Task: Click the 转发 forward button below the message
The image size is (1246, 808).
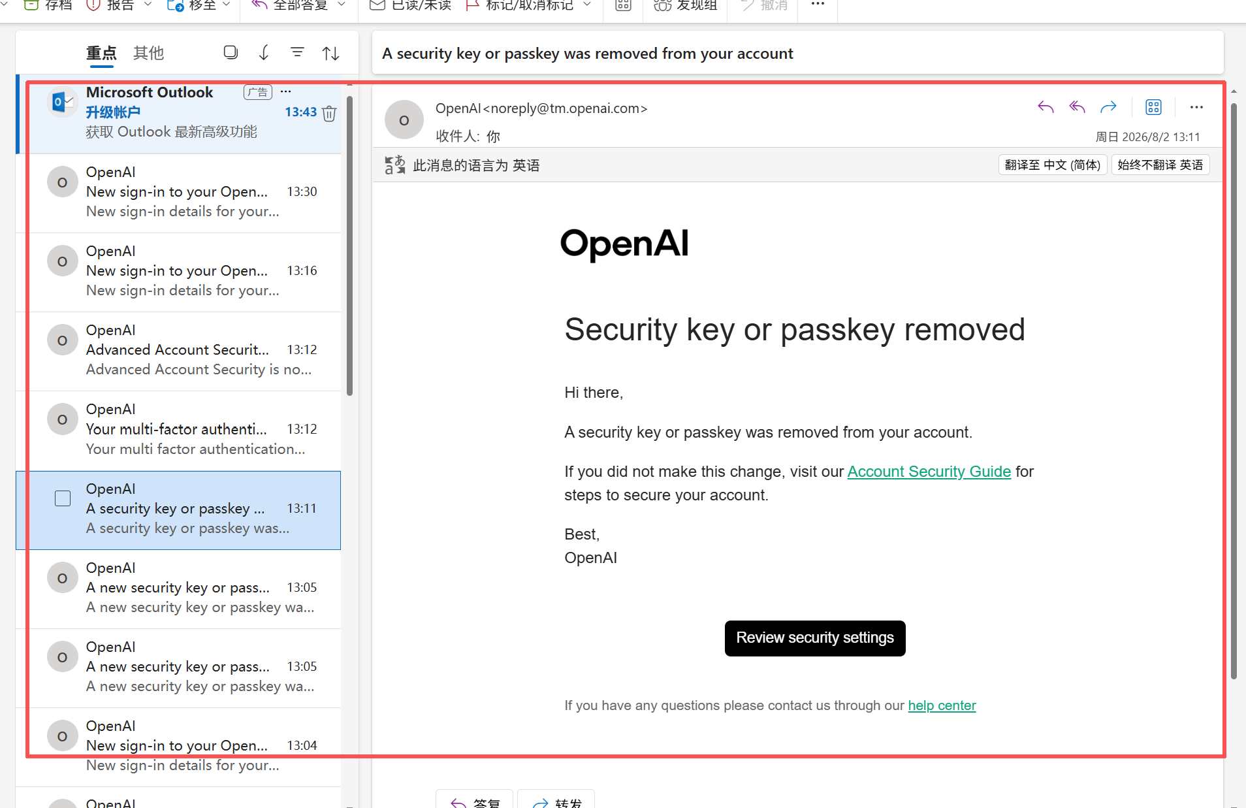Action: click(556, 800)
